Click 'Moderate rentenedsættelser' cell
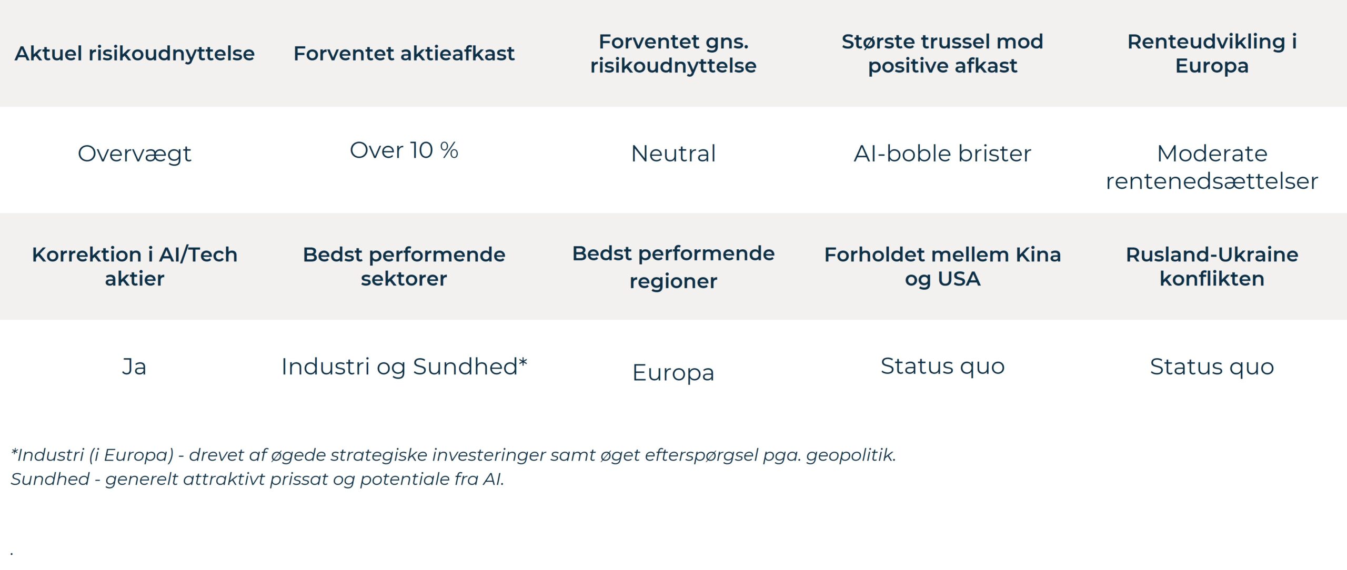 [x=1212, y=167]
